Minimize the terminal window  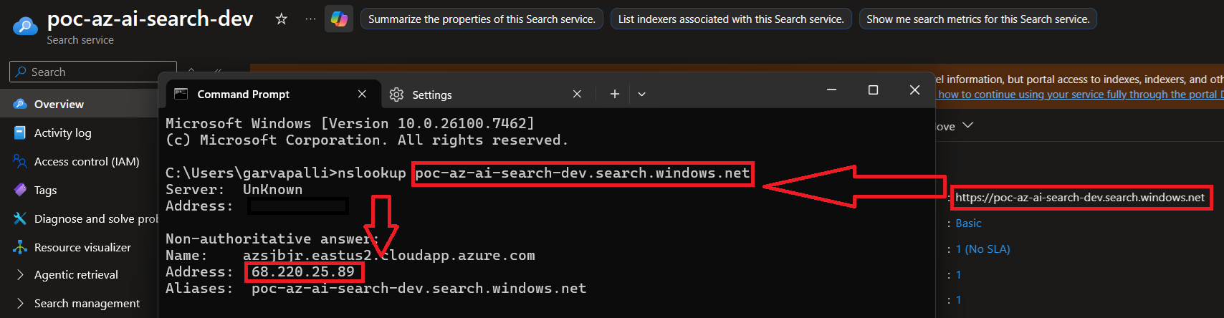(831, 90)
